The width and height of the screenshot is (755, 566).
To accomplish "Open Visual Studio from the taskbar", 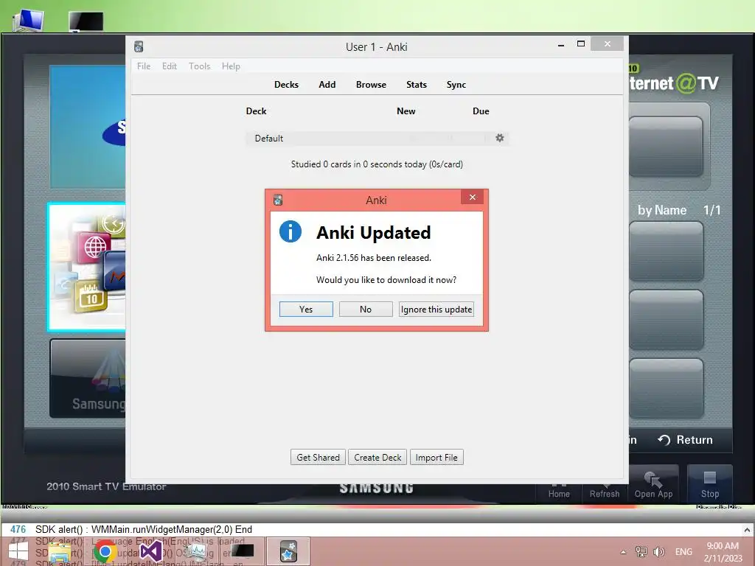I will 150,551.
